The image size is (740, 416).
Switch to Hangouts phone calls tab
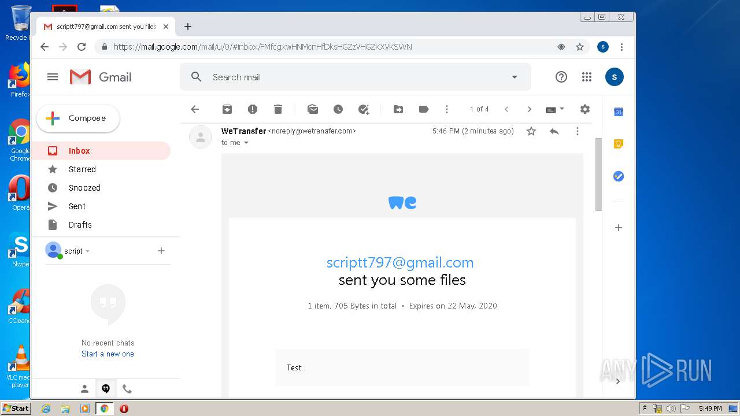pyautogui.click(x=127, y=389)
